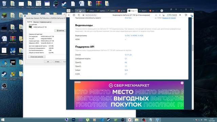The width and height of the screenshot is (217, 122).
Task: Open the browser menu hamburger icon
Action: [x=176, y=9]
